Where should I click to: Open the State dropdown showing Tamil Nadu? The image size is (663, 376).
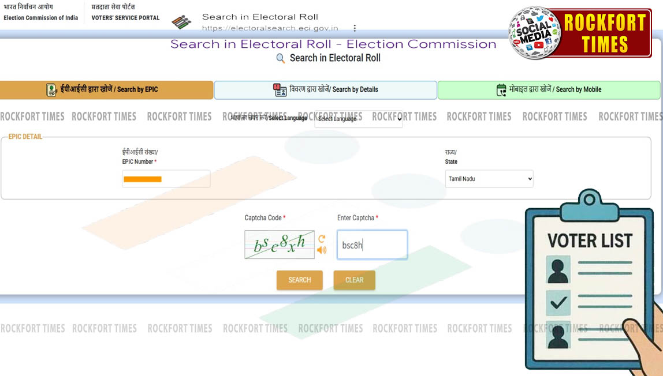(x=489, y=179)
